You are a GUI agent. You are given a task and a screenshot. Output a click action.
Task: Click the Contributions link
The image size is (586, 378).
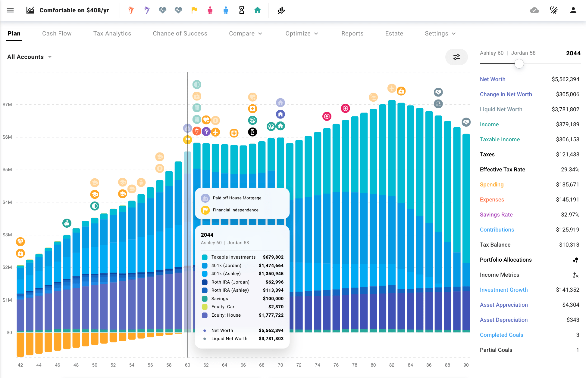click(497, 230)
